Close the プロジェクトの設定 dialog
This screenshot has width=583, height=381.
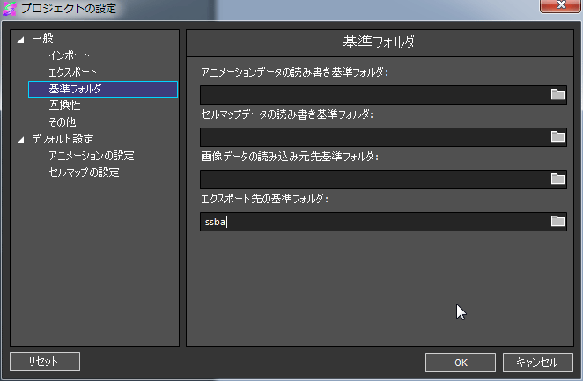click(x=560, y=5)
